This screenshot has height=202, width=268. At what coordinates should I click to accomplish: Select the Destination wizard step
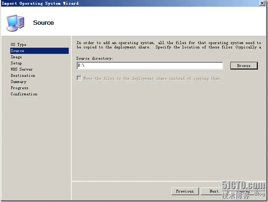click(x=23, y=75)
